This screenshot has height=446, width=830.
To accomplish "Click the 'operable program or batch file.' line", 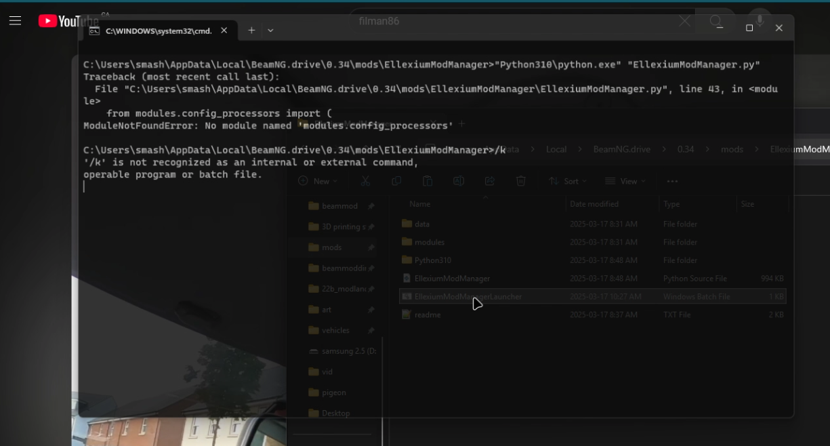I will (x=173, y=175).
